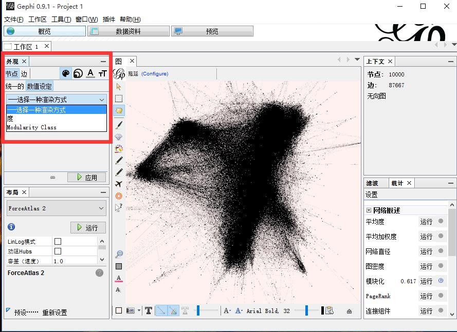Choose Modularity Class from the list
The height and width of the screenshot is (332, 457).
click(x=57, y=127)
